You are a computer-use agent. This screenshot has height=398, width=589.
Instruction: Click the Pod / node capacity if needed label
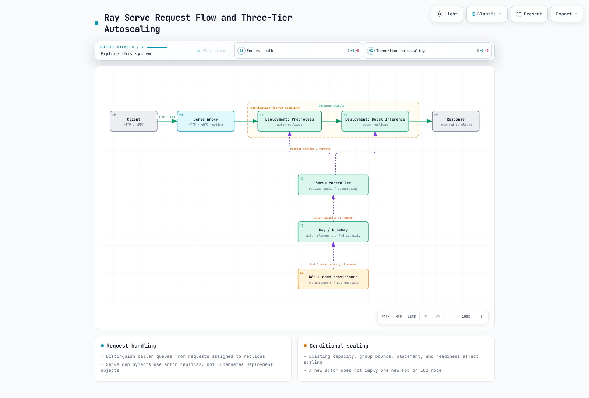333,265
